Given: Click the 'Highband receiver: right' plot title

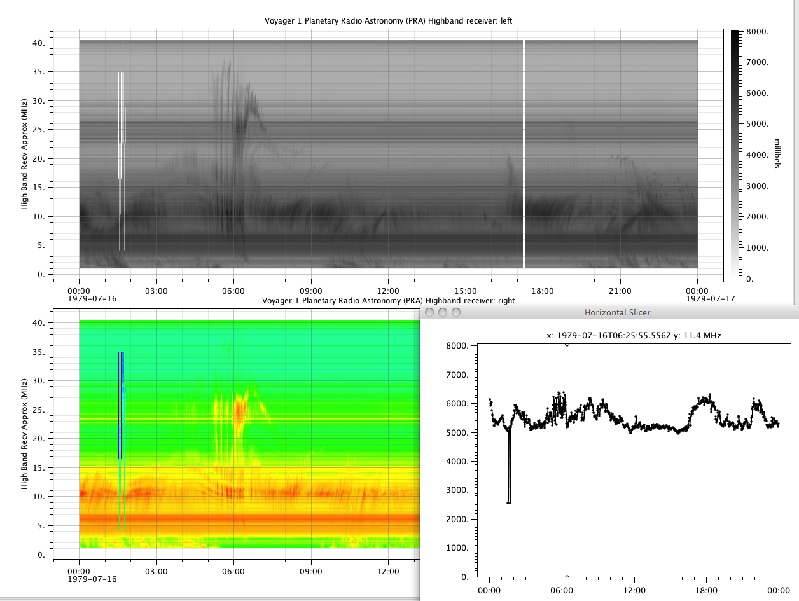Looking at the screenshot, I should (x=389, y=300).
